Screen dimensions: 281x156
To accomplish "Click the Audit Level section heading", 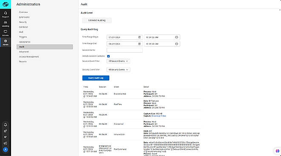I will [x=87, y=13].
